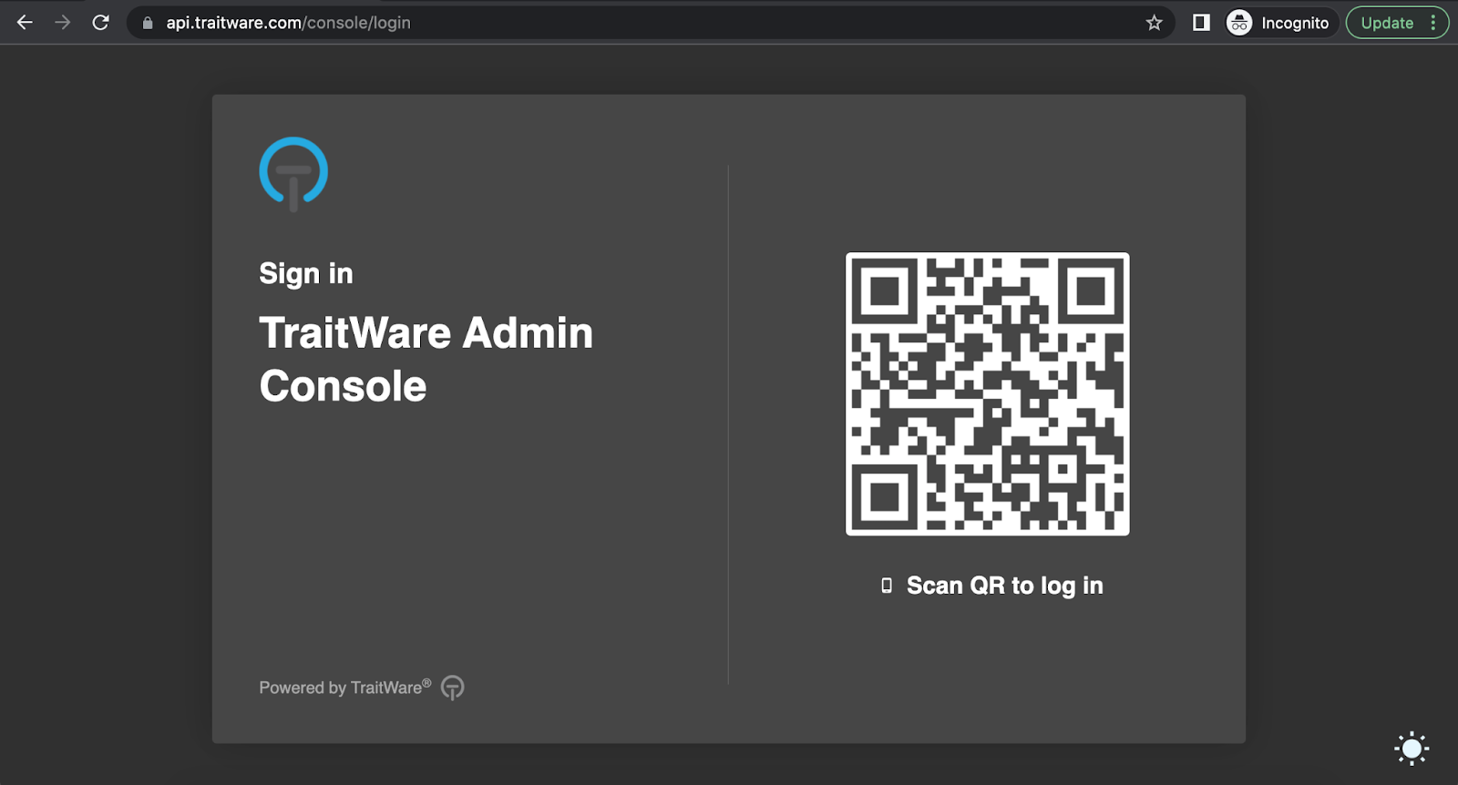Bookmark this page with the star icon
The width and height of the screenshot is (1458, 785).
(x=1155, y=23)
